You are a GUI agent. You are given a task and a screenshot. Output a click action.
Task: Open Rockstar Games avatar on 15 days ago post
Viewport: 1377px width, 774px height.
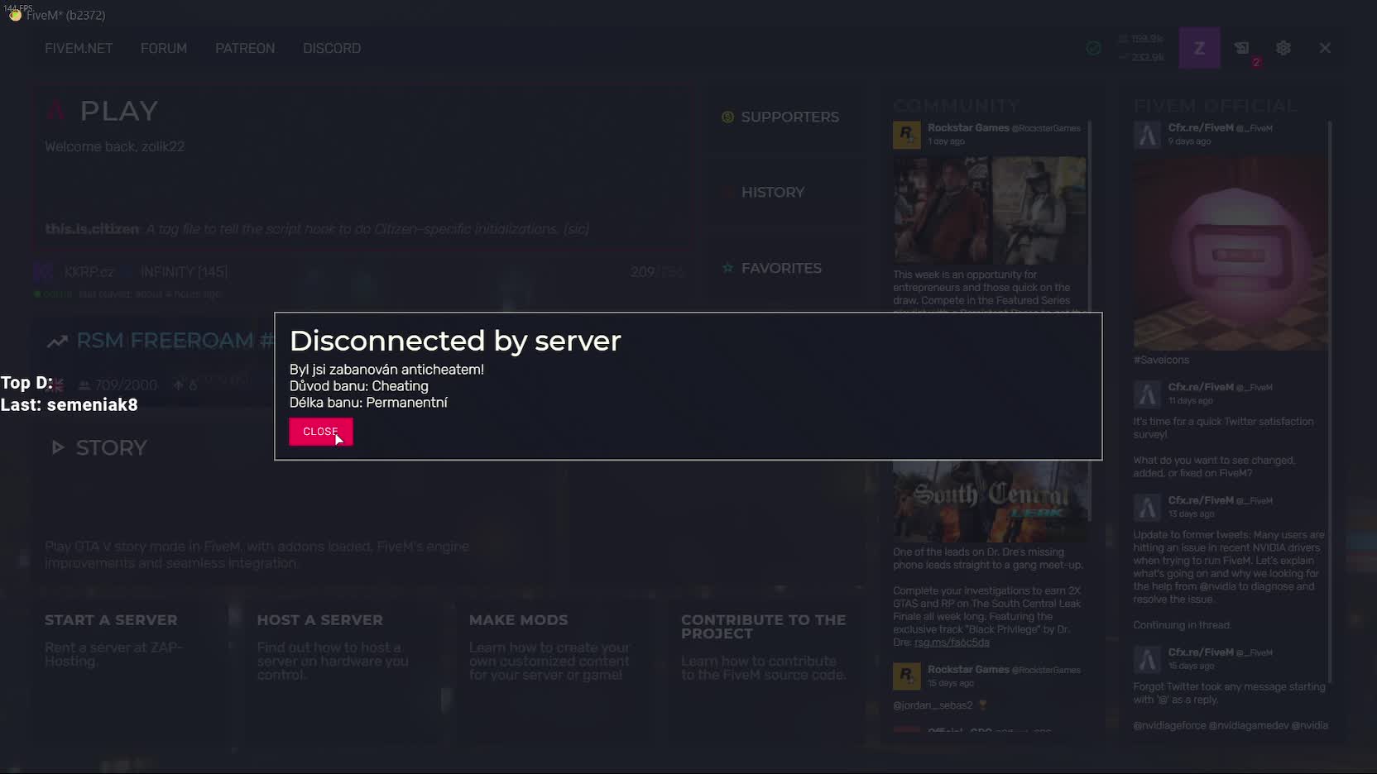pyautogui.click(x=906, y=676)
